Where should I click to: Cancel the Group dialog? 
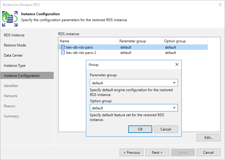click(x=166, y=129)
